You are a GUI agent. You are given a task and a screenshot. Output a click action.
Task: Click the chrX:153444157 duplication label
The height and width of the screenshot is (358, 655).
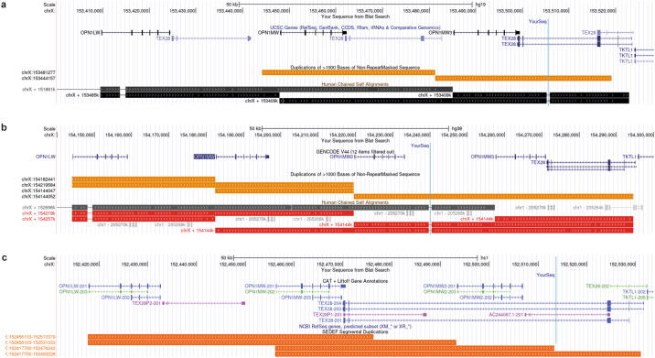point(38,78)
